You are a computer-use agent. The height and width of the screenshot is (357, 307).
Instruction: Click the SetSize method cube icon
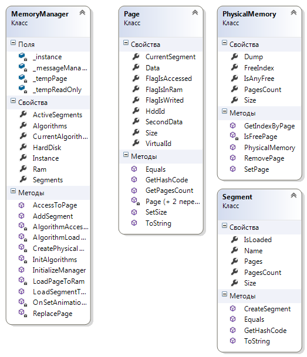pos(134,212)
